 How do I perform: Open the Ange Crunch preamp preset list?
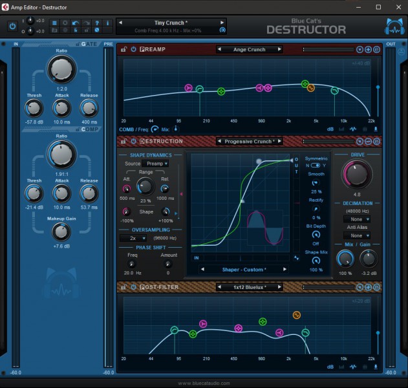pyautogui.click(x=250, y=49)
